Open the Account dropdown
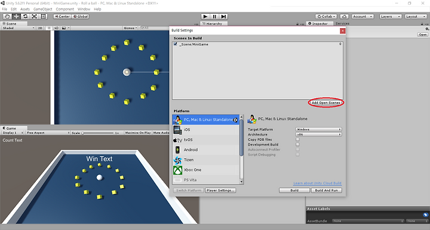 tap(363, 17)
